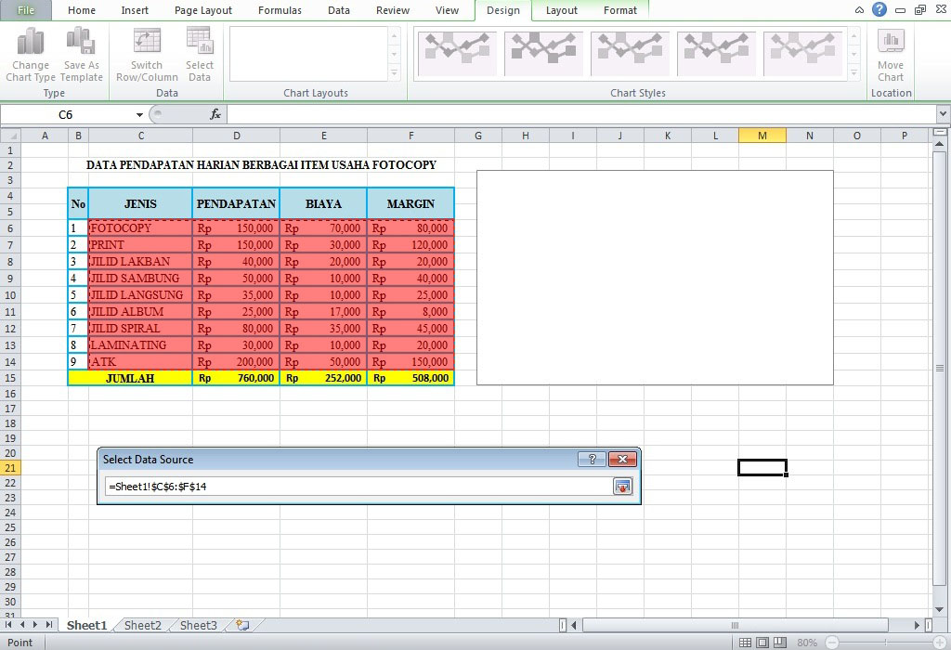Click the PENDAPATAN header cell
The image size is (951, 650).
coord(236,203)
